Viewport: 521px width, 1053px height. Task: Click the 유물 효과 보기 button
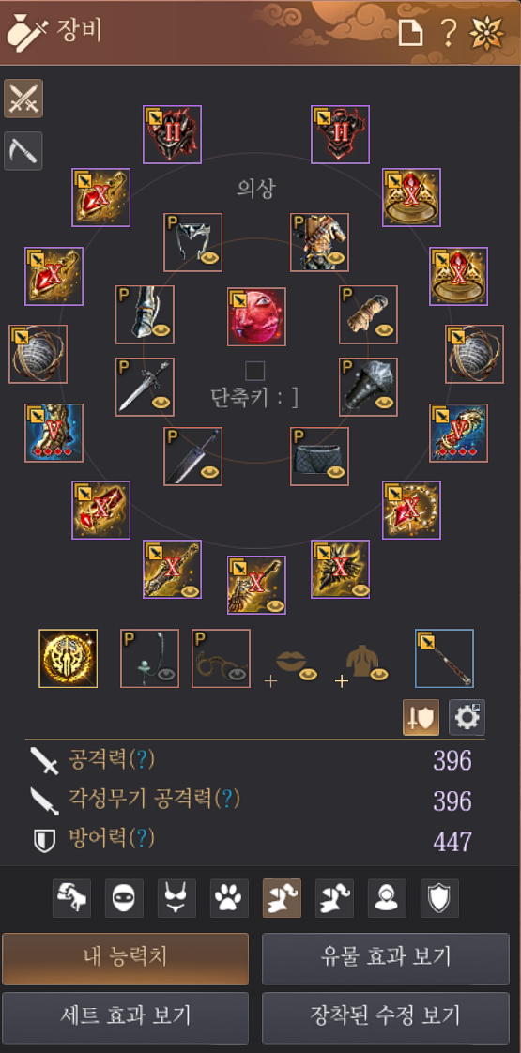(x=386, y=958)
